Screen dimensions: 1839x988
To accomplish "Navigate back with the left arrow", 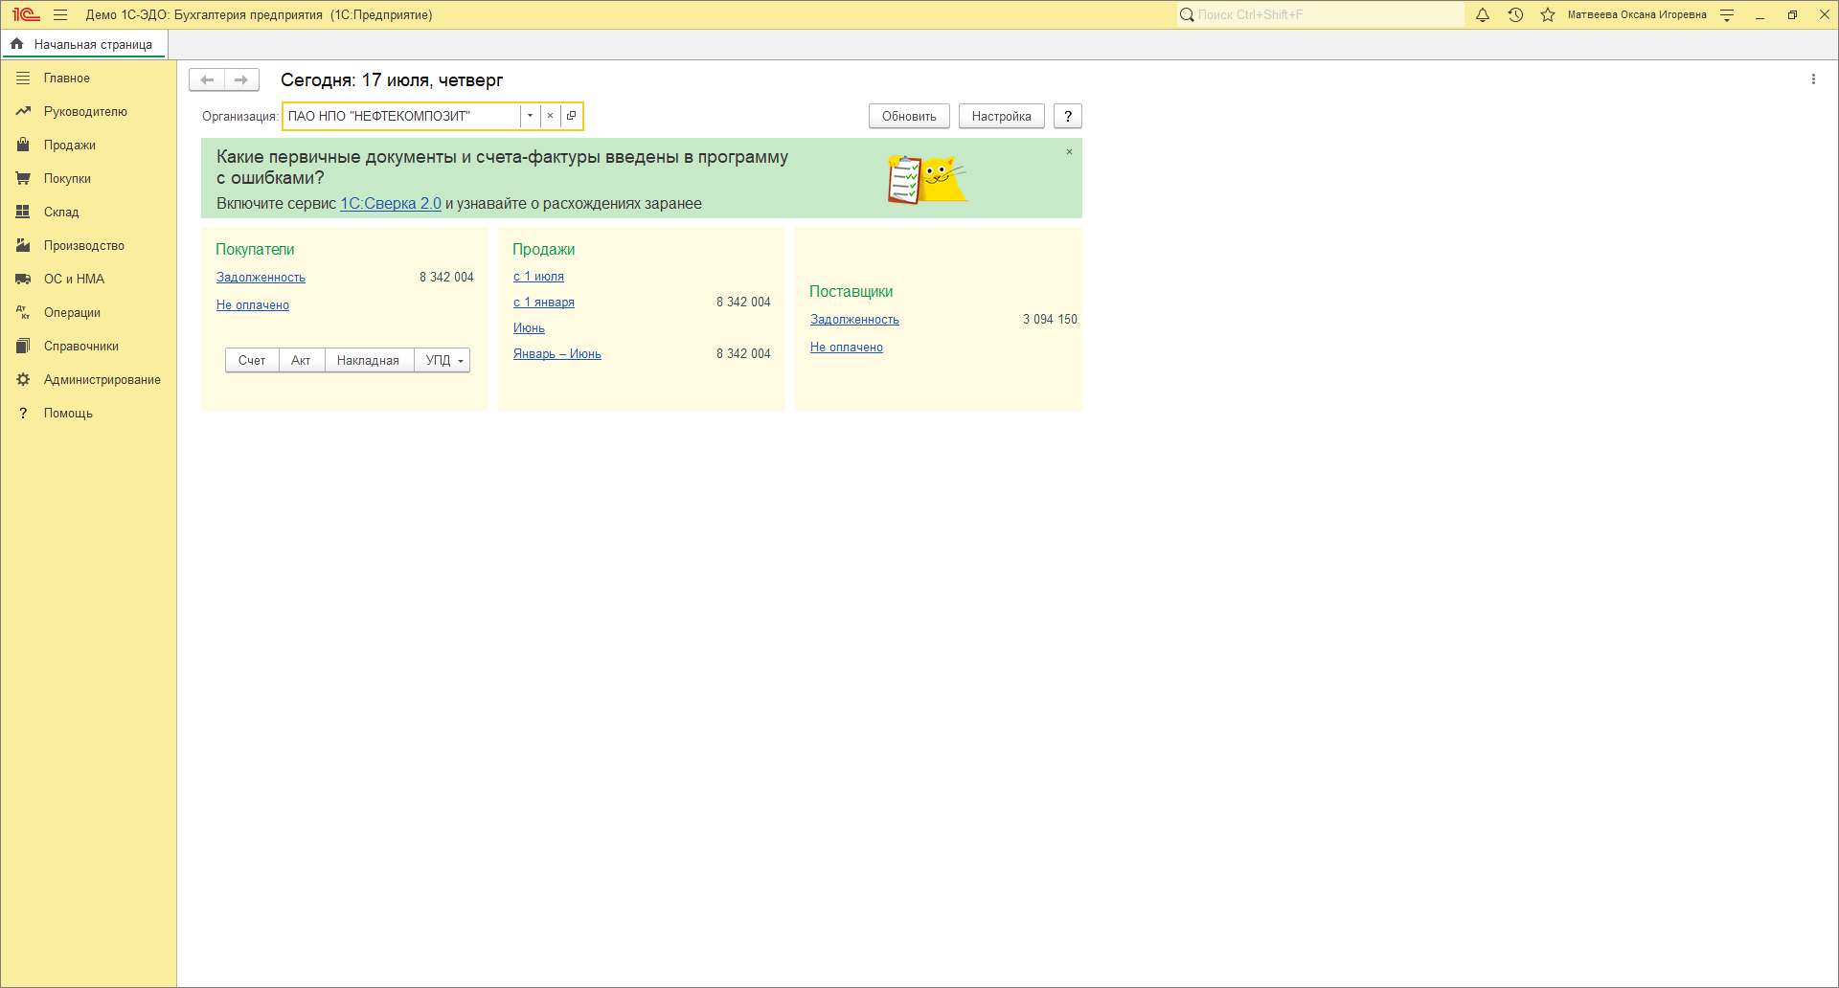I will (207, 80).
